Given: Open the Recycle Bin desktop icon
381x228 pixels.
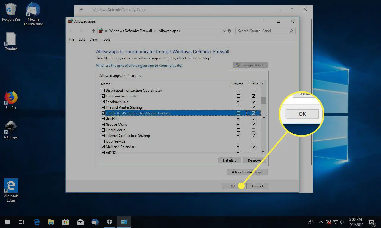Looking at the screenshot, I should coord(11,12).
